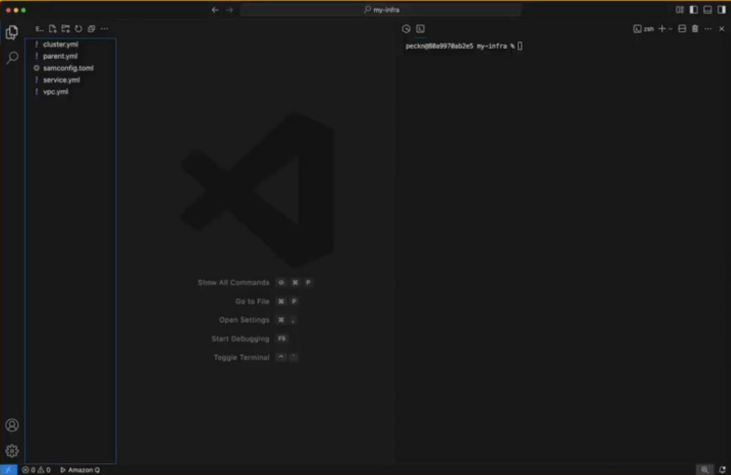
Task: Refresh the explorer file list
Action: tap(78, 29)
